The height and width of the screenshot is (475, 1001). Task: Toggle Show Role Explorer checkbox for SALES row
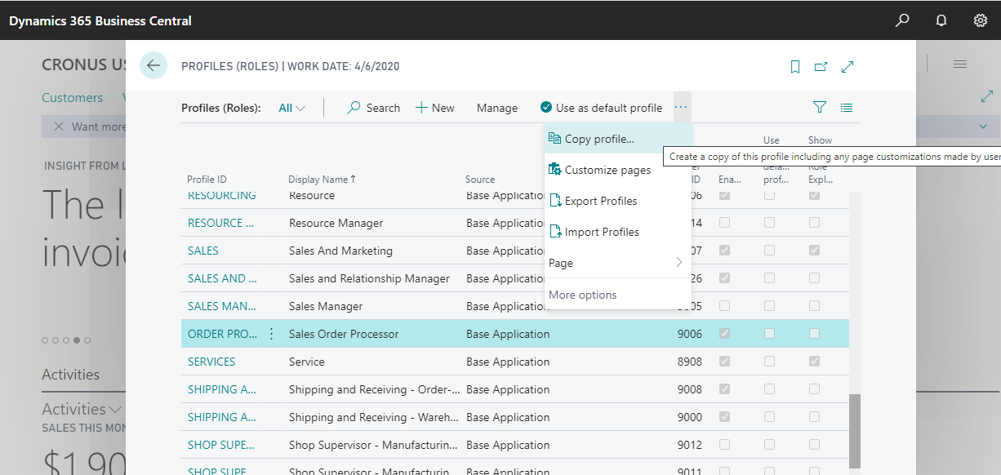point(814,251)
